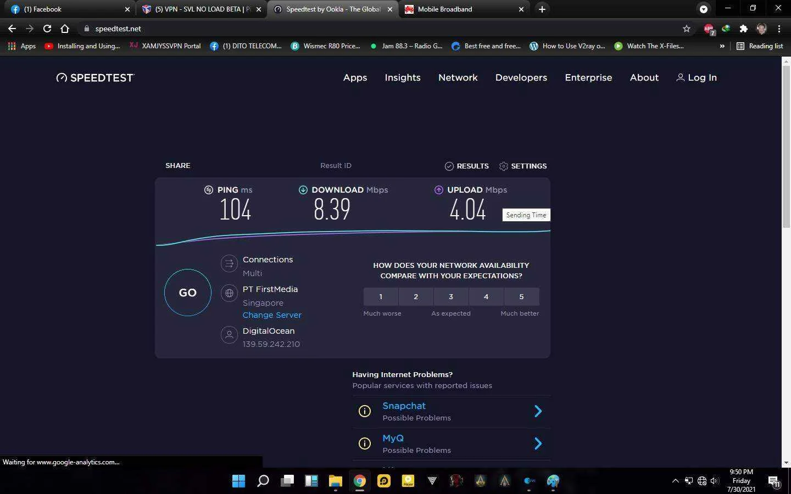The image size is (791, 494).
Task: Open the Watch The X-Files bookmark
Action: (x=649, y=46)
